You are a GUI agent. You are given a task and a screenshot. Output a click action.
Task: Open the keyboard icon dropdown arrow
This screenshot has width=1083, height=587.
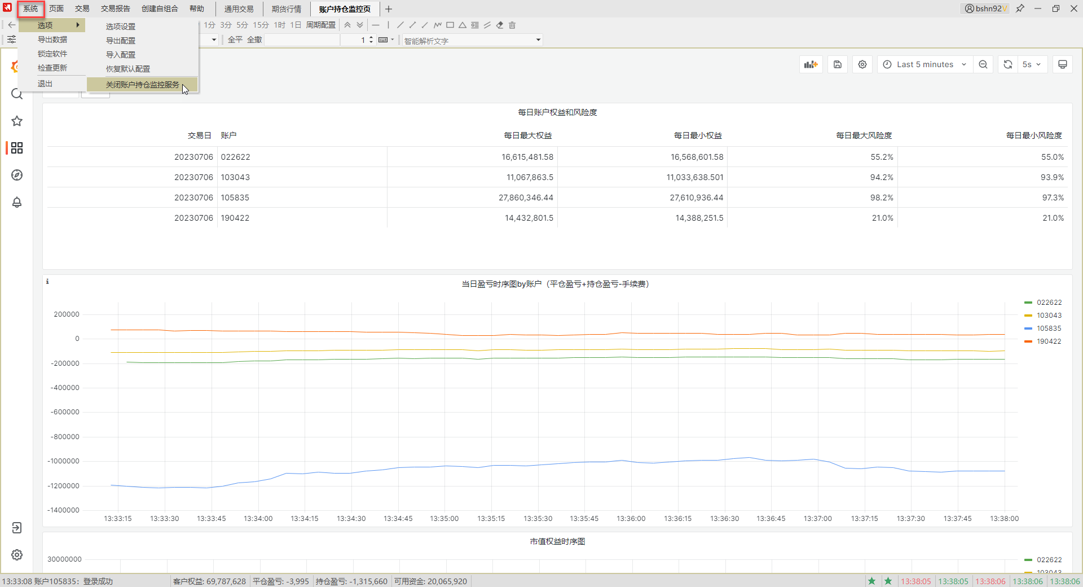coord(393,40)
